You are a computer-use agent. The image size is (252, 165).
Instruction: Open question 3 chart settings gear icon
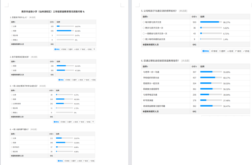(93, 122)
